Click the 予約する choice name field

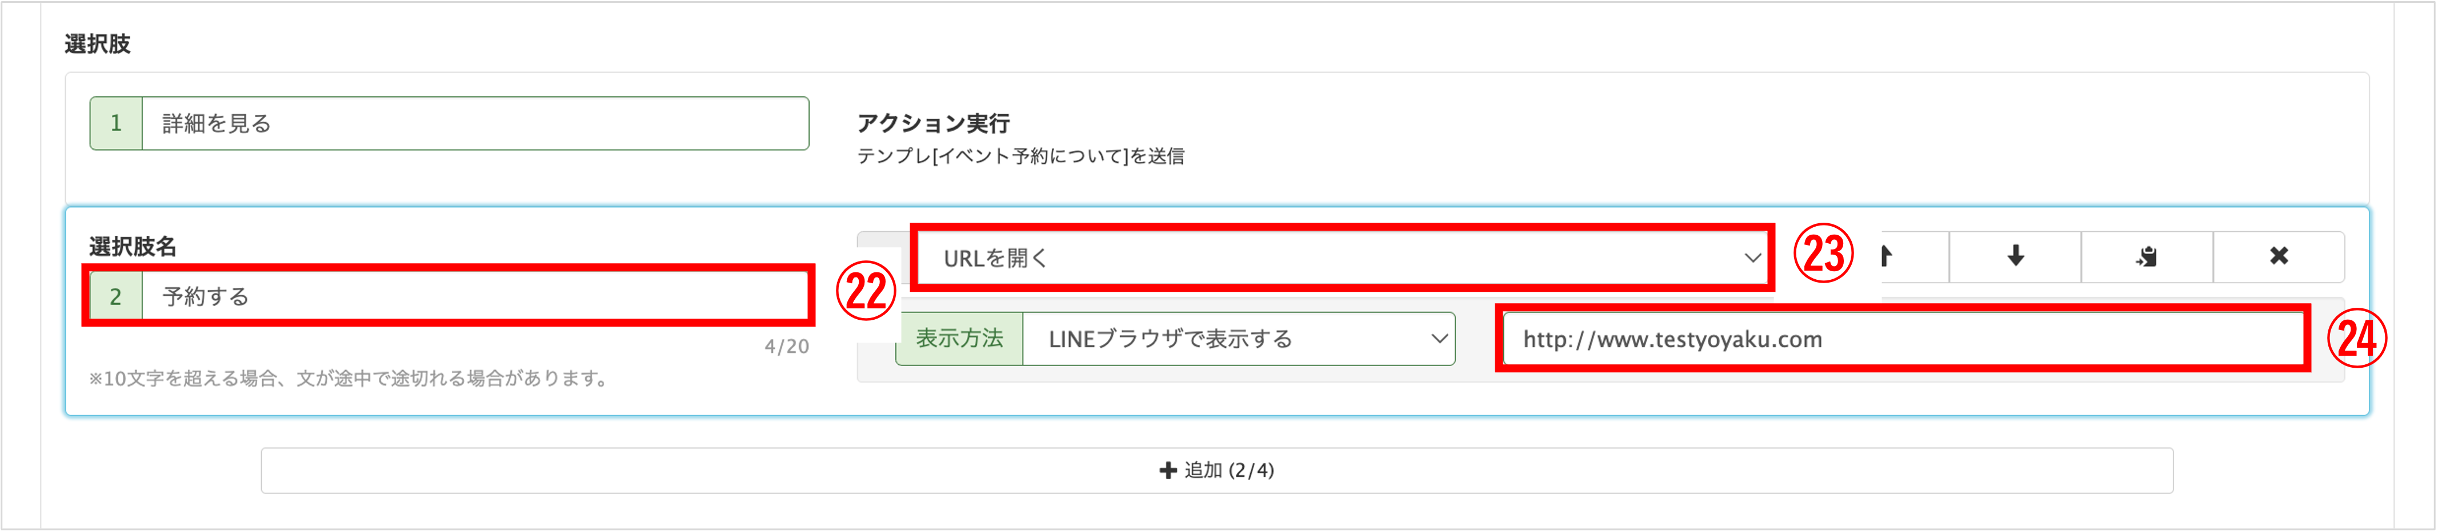click(x=474, y=296)
